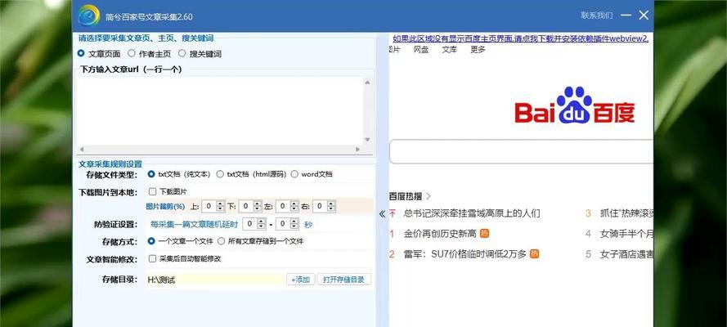Viewport: 727px width, 327px height.
Task: Adjust the 上 crop percentage stepper
Action: tap(221, 206)
